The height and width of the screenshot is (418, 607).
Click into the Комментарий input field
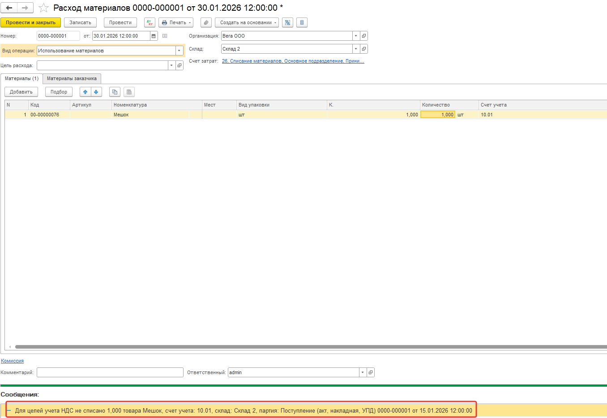(x=110, y=372)
